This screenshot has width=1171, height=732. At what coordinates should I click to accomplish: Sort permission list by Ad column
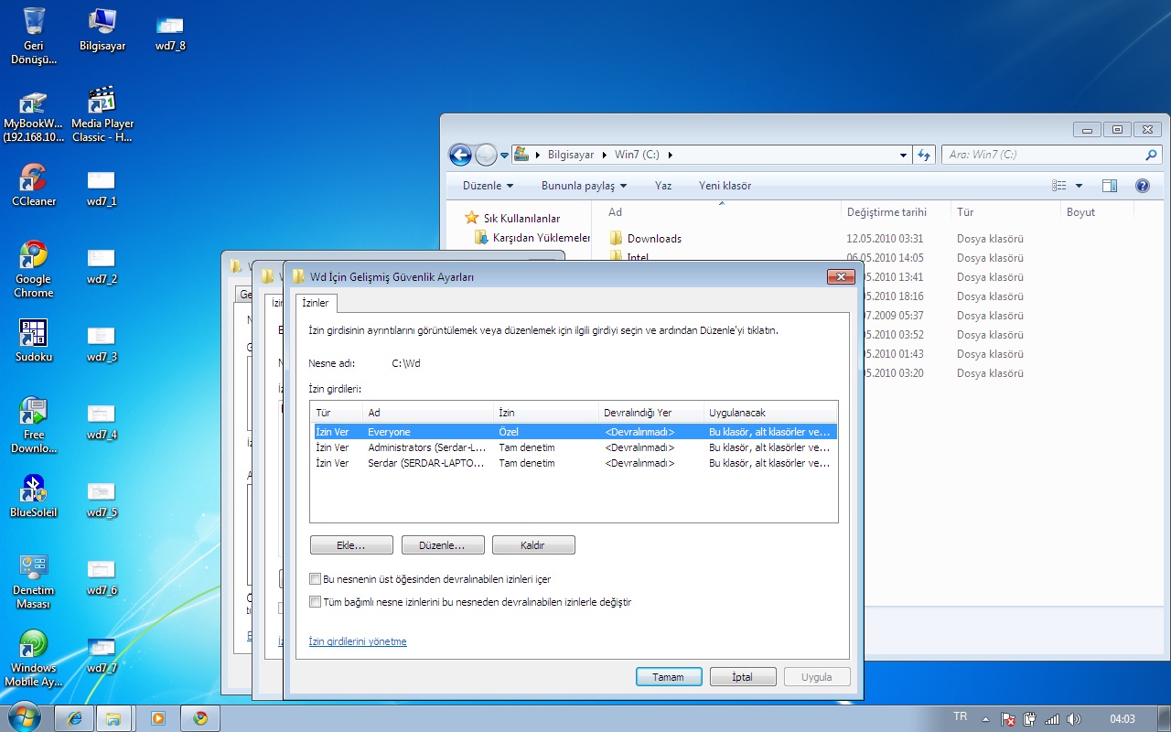pyautogui.click(x=428, y=413)
